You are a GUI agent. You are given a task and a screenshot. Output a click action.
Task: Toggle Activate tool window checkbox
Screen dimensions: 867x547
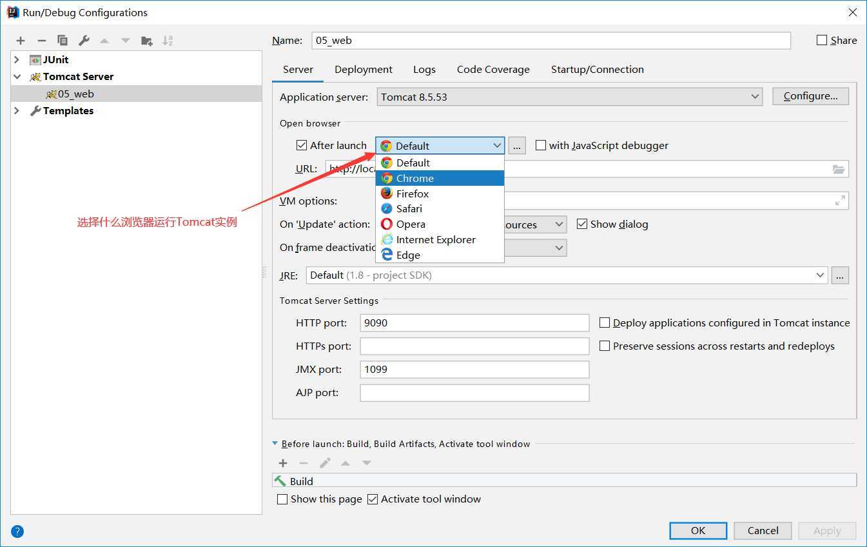click(x=373, y=499)
